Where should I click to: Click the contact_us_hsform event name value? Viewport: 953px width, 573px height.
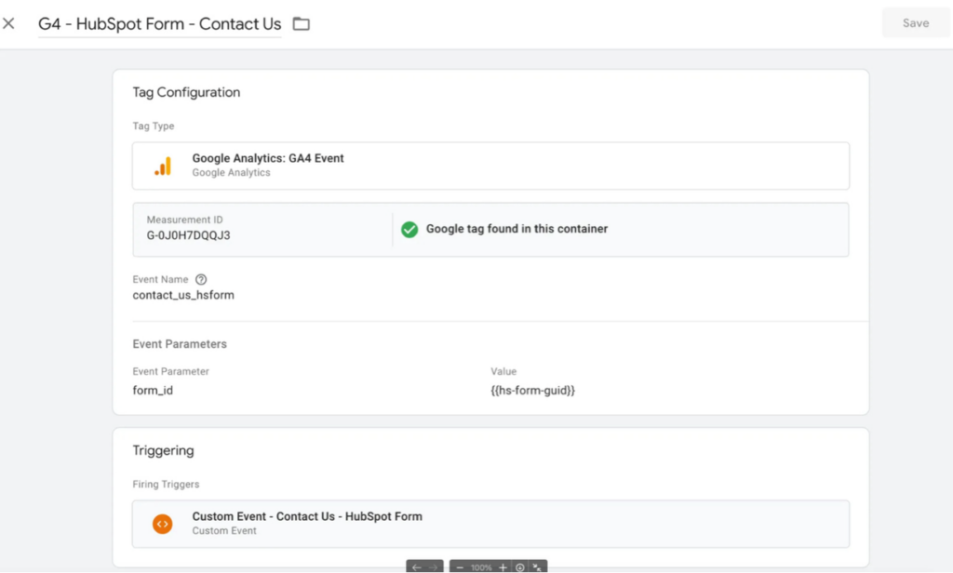(x=183, y=295)
